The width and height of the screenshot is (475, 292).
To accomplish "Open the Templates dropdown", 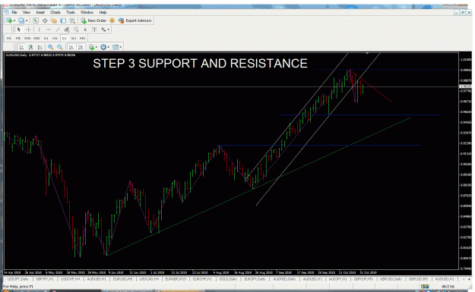I will (x=121, y=47).
